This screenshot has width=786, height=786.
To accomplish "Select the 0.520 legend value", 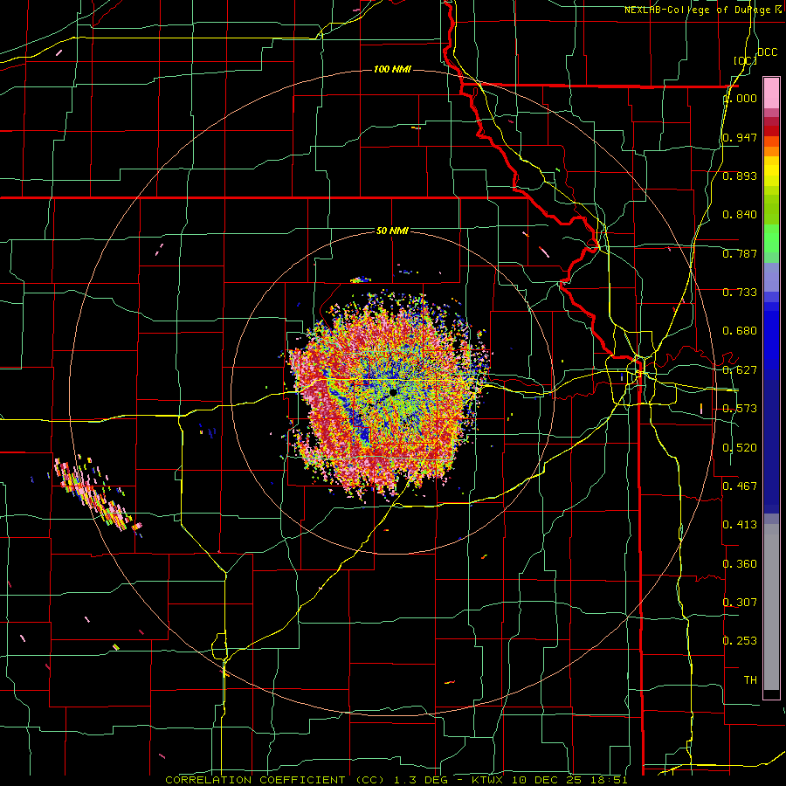I will [741, 448].
